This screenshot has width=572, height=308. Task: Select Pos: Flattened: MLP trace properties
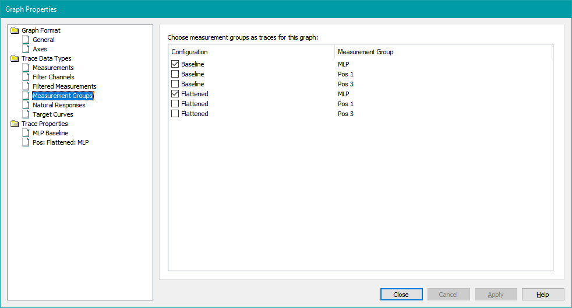(61, 142)
